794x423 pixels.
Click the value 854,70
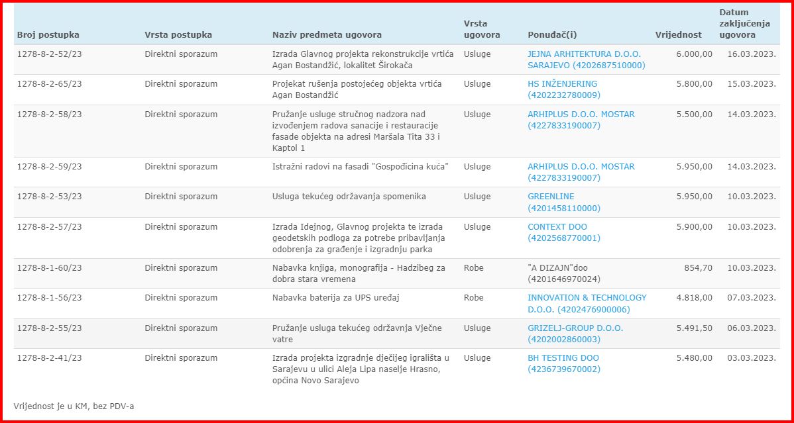click(699, 267)
